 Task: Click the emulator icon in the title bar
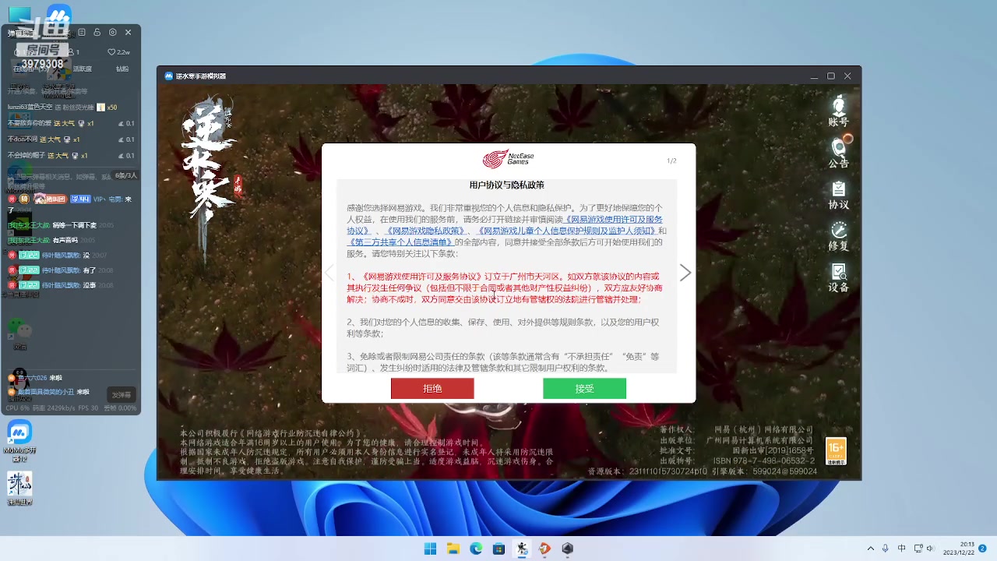[168, 76]
